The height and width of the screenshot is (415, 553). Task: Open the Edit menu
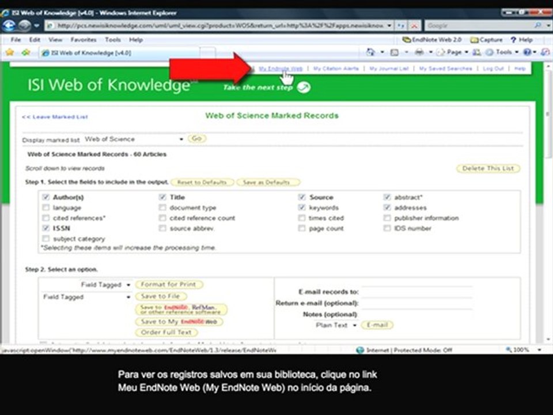click(x=35, y=40)
